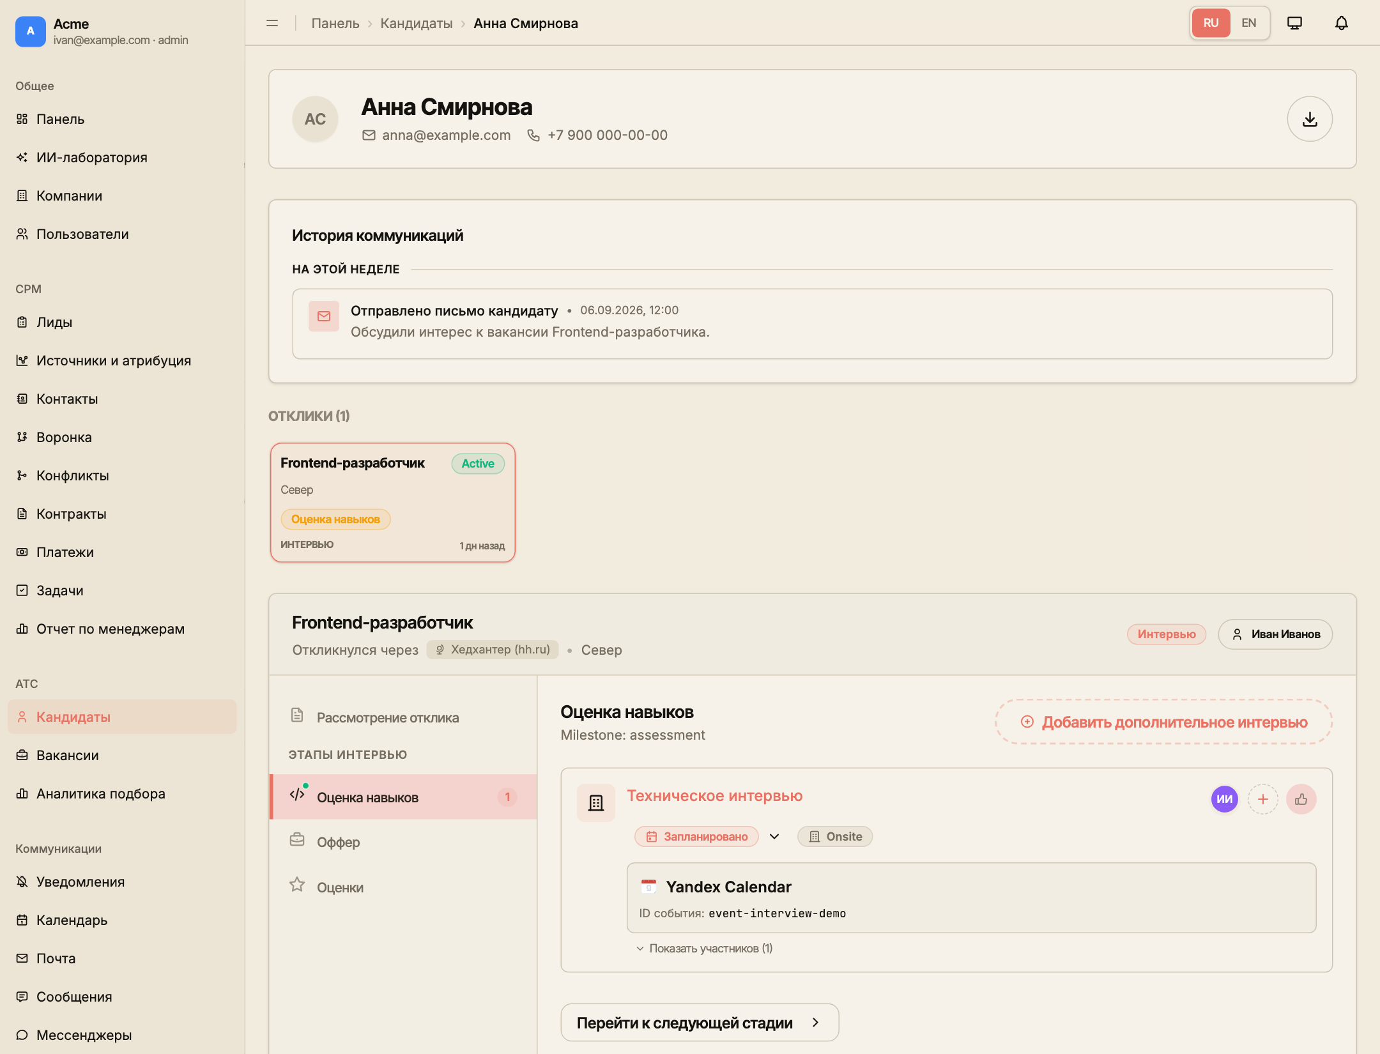The width and height of the screenshot is (1380, 1054).
Task: Select Рассмотрение отклика stage
Action: click(x=404, y=717)
